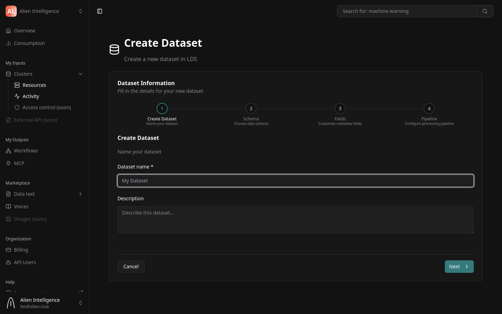The width and height of the screenshot is (502, 314).
Task: Expand the Clusters section chevron
Action: click(81, 74)
